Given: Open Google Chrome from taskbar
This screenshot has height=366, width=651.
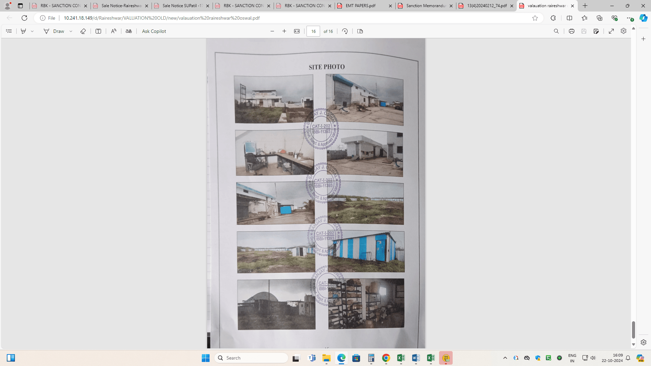Looking at the screenshot, I should (x=386, y=358).
